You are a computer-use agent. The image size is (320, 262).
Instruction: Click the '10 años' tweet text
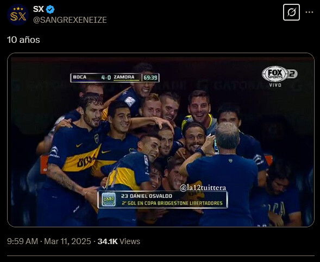pos(23,40)
